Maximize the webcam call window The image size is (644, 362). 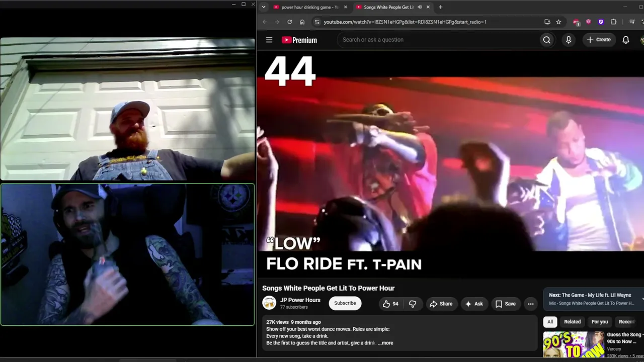coord(244,5)
